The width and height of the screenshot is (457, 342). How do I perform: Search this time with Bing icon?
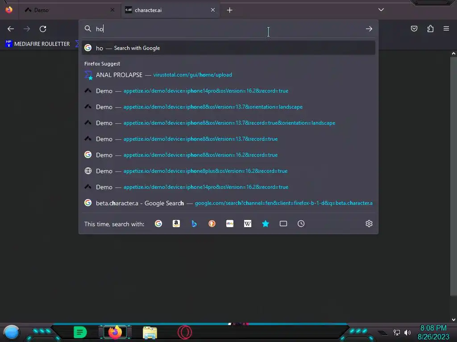click(x=194, y=224)
